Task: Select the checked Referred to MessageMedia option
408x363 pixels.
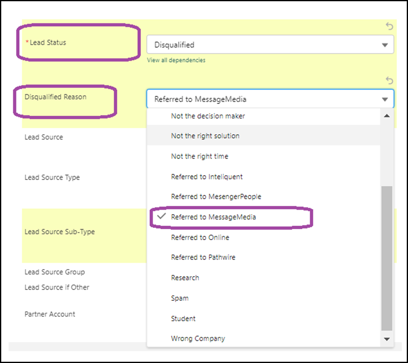Action: pos(264,217)
